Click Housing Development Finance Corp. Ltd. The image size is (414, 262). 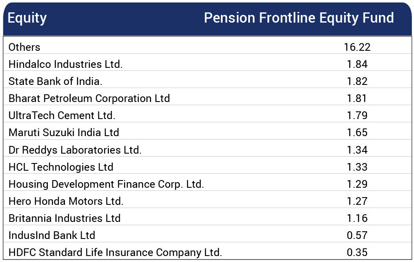click(106, 184)
